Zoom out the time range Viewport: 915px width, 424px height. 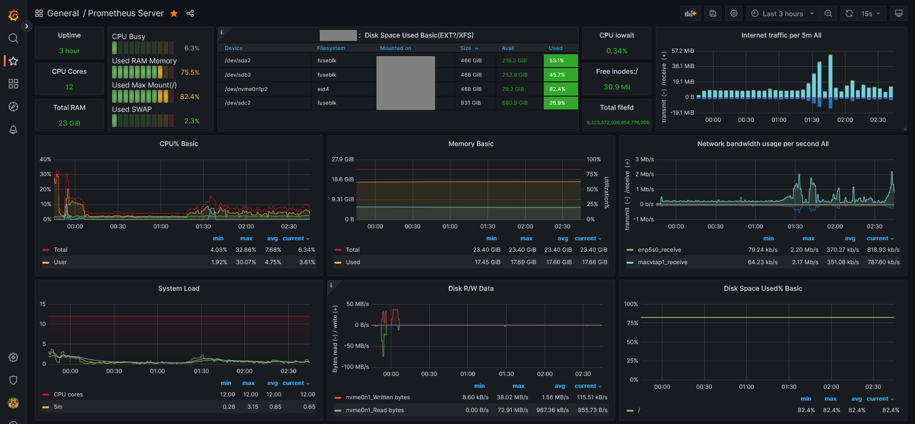coord(828,13)
